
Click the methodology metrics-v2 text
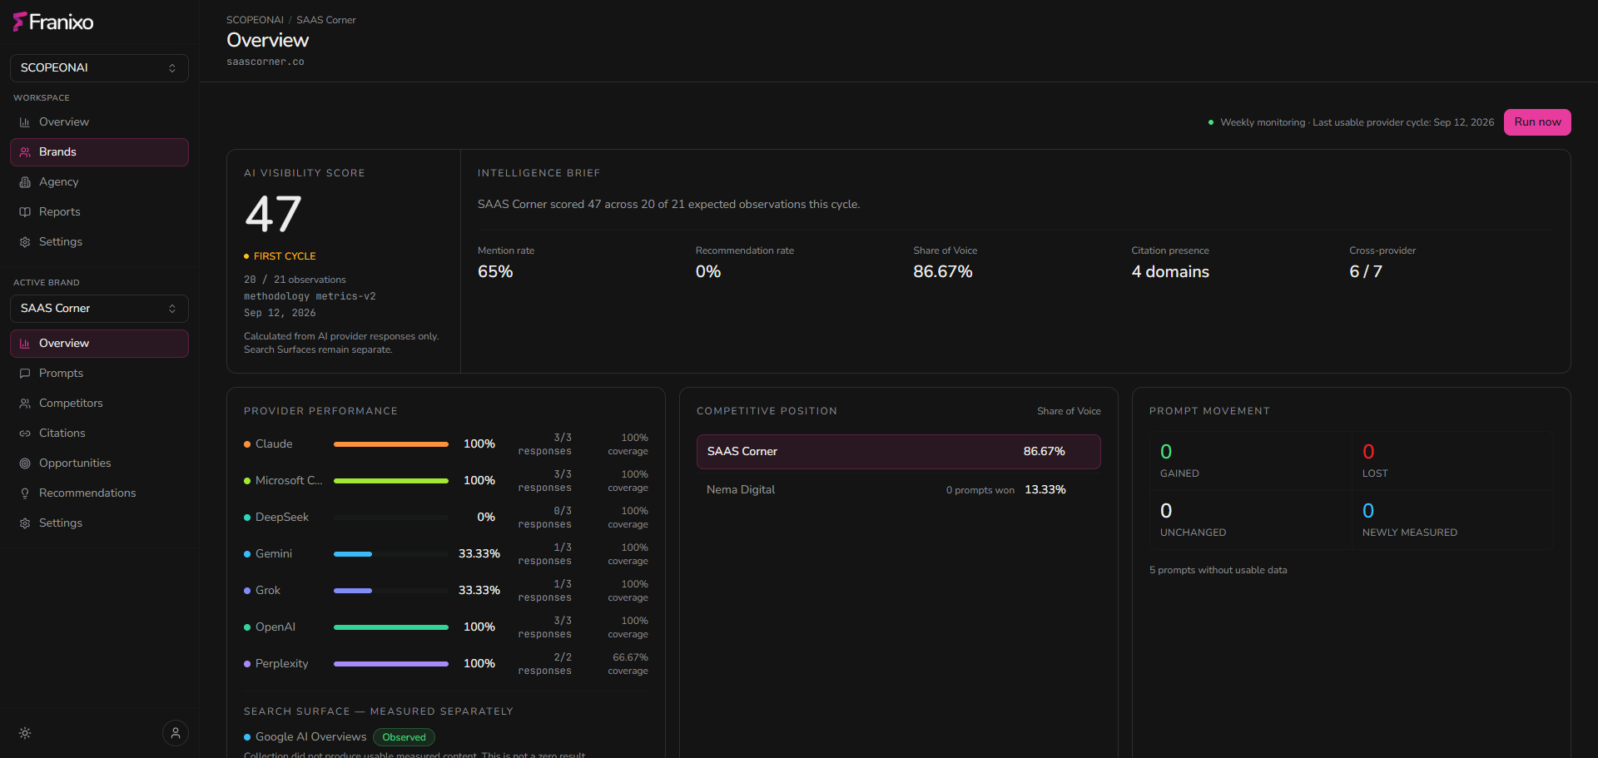click(x=310, y=296)
